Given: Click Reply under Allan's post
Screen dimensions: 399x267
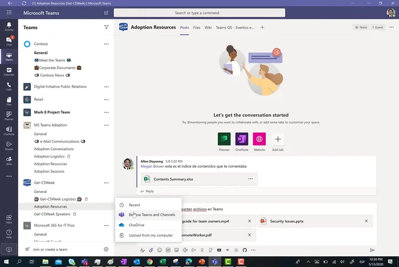Looking at the screenshot, I should click(150, 191).
